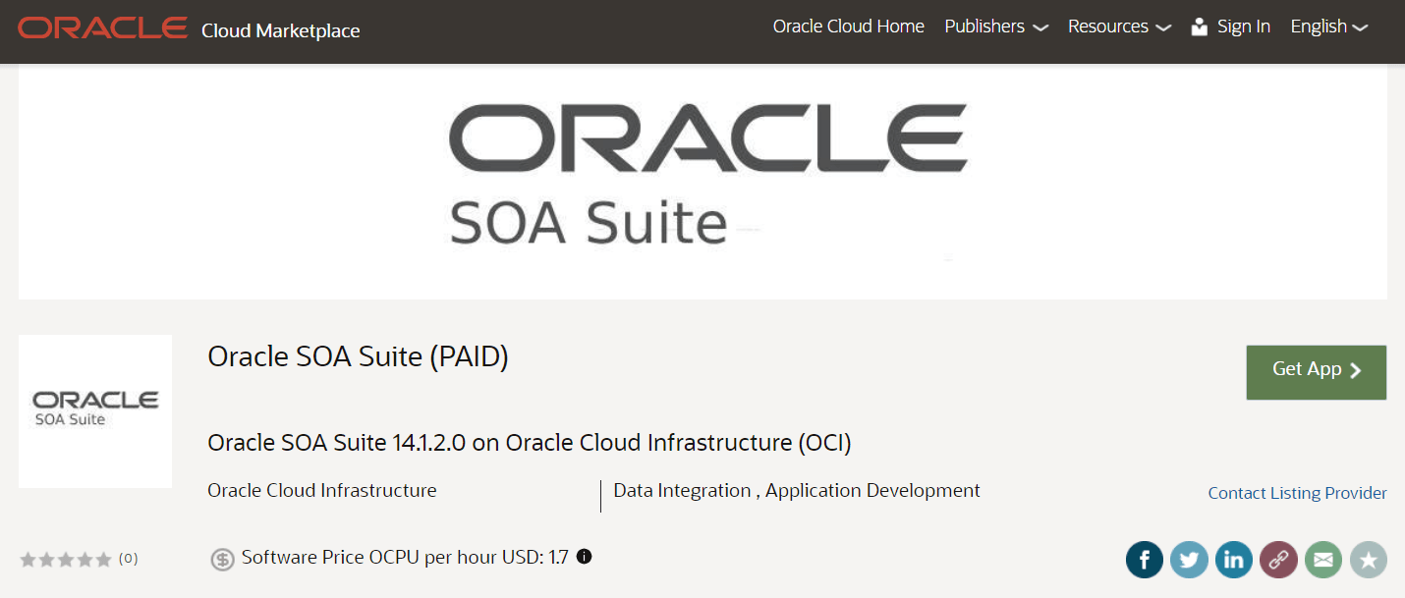Go to Oracle Cloud Home
This screenshot has width=1405, height=598.
click(849, 27)
